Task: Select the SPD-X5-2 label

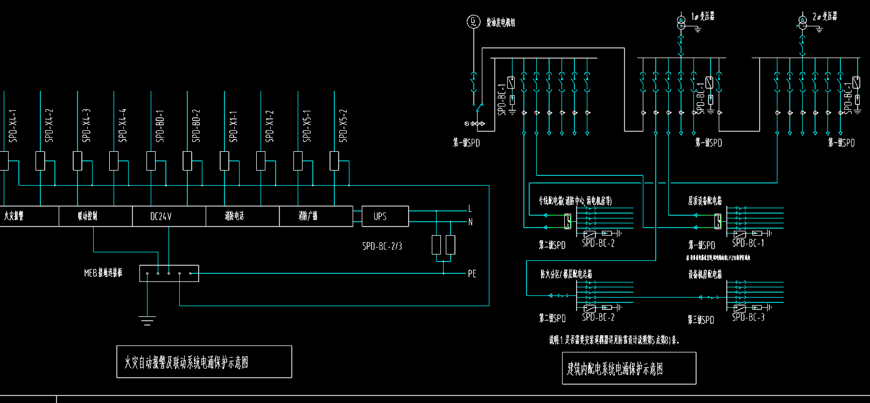Action: (343, 126)
